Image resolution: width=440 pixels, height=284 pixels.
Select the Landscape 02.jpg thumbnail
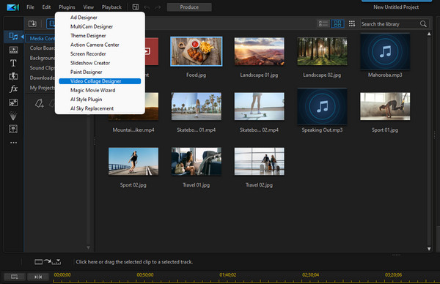322,51
